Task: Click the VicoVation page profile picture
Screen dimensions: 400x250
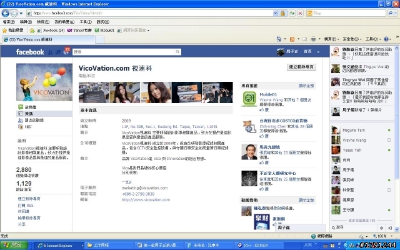Action: pos(44,82)
